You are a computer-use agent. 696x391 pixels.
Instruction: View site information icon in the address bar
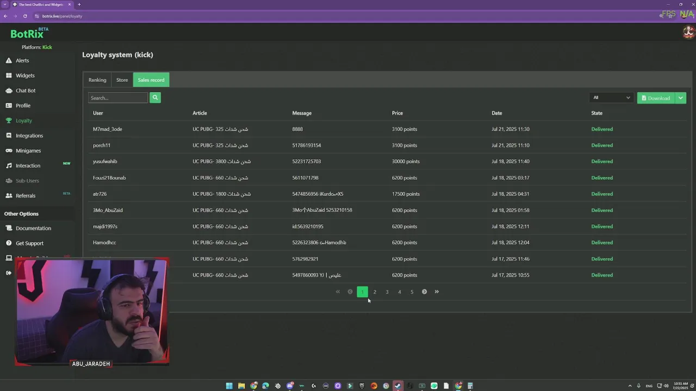coord(37,16)
